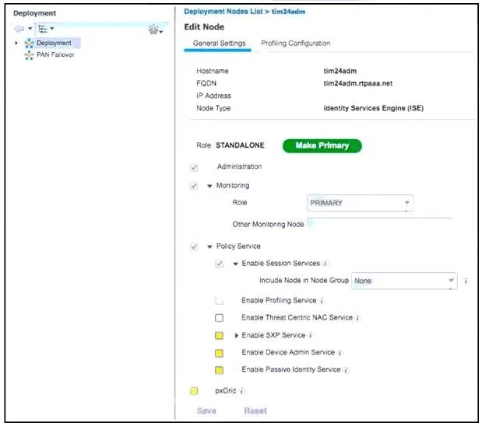Open Include Node in Node Group dropdown
The height and width of the screenshot is (423, 482).
404,281
